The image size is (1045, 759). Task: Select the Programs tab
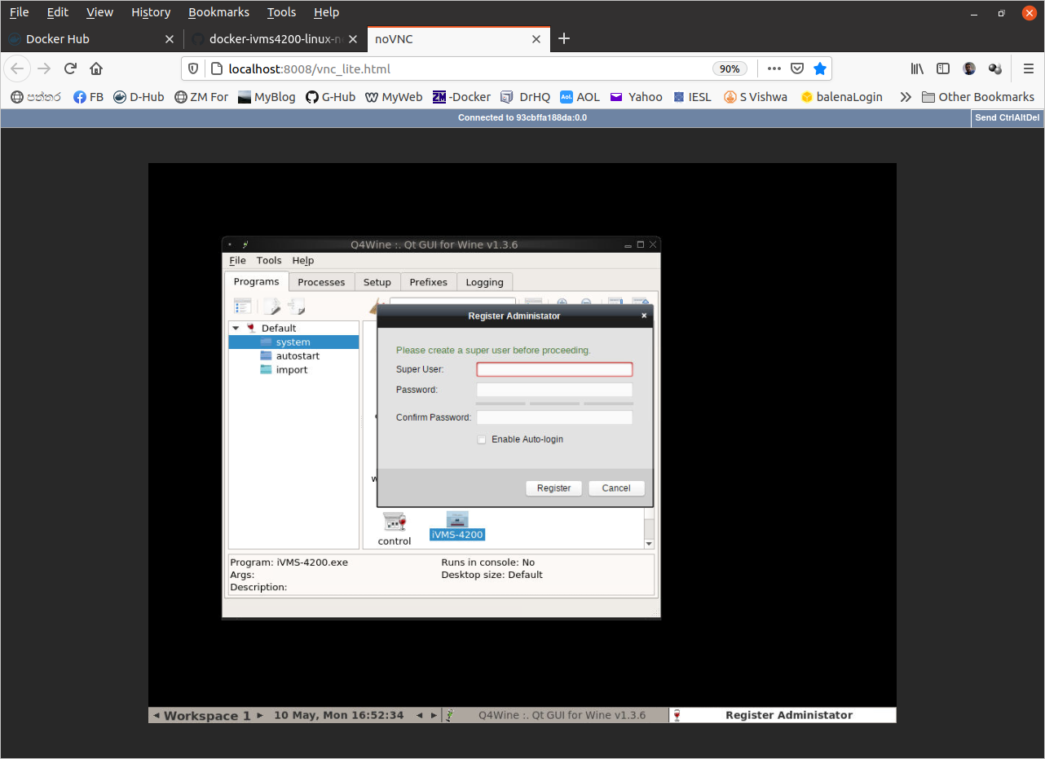[x=257, y=281]
